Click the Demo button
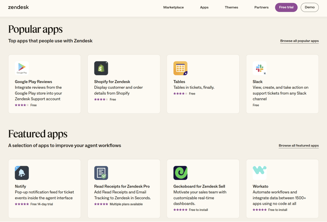The image size is (327, 222). pyautogui.click(x=310, y=7)
